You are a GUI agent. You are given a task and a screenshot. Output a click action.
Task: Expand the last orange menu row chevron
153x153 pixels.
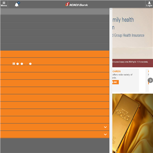(x=105, y=134)
